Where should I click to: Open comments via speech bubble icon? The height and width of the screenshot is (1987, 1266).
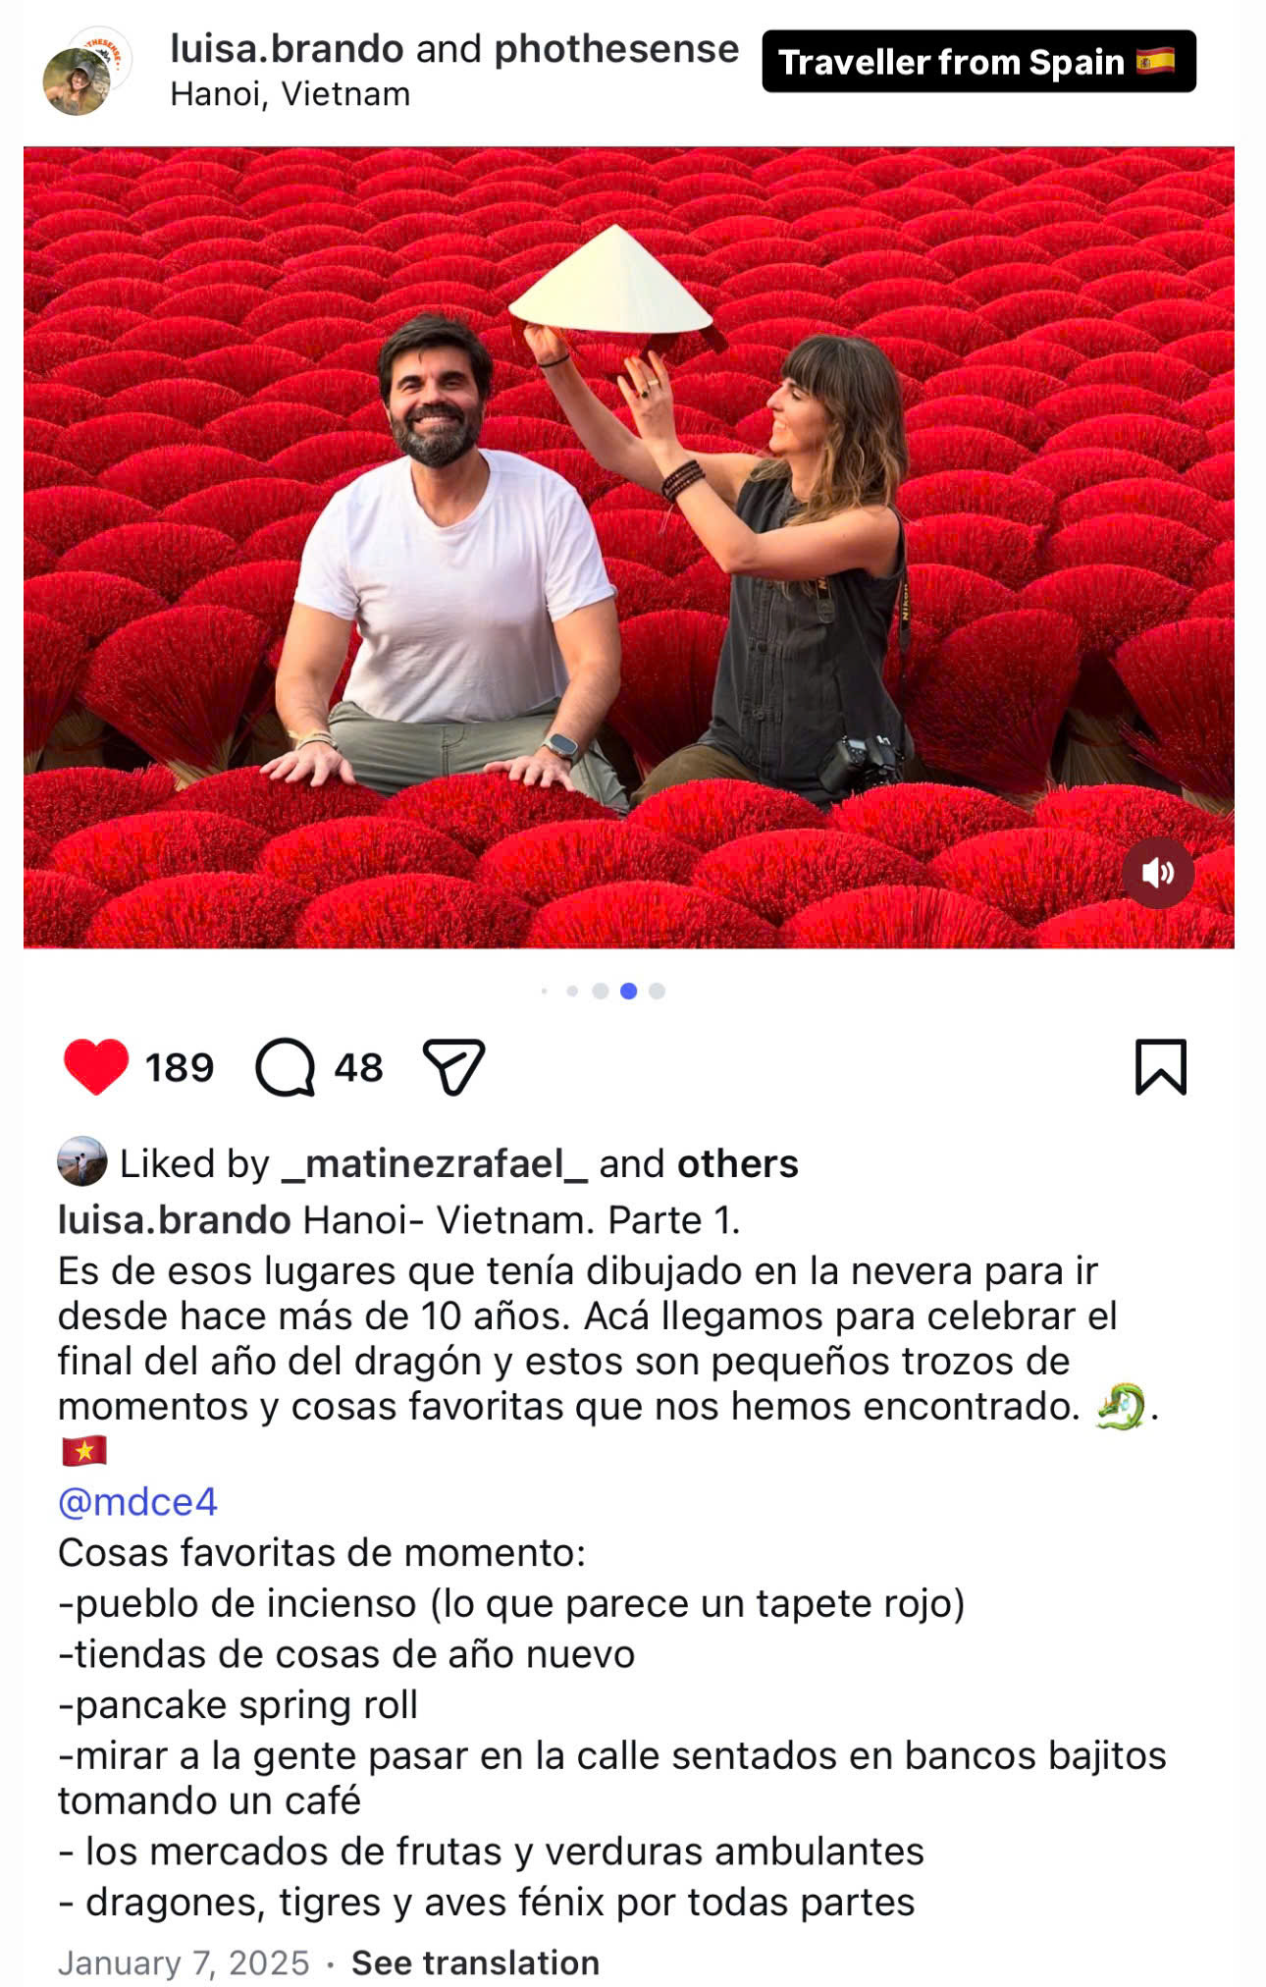pyautogui.click(x=286, y=1067)
